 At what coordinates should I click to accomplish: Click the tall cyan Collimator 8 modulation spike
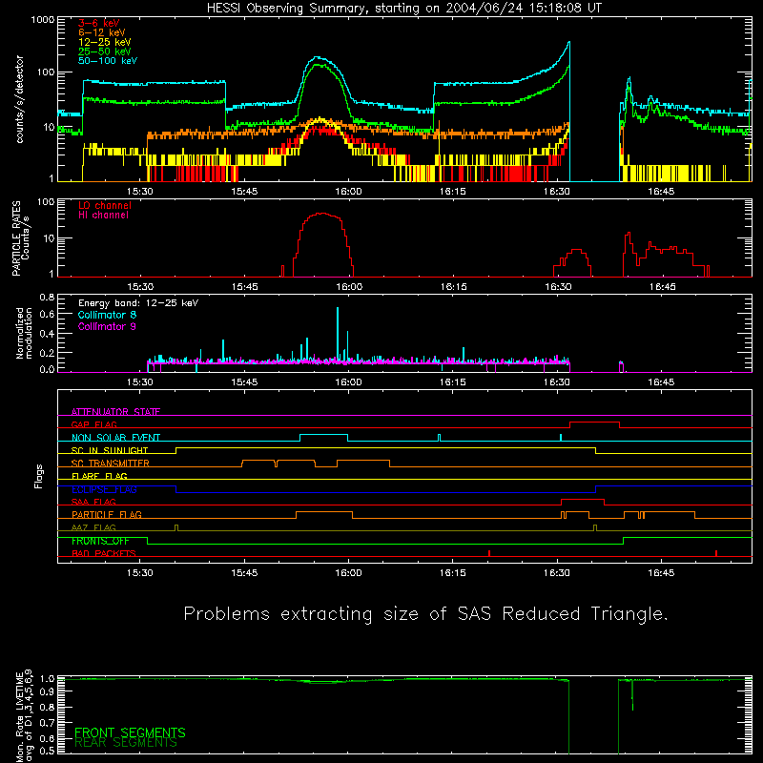338,335
